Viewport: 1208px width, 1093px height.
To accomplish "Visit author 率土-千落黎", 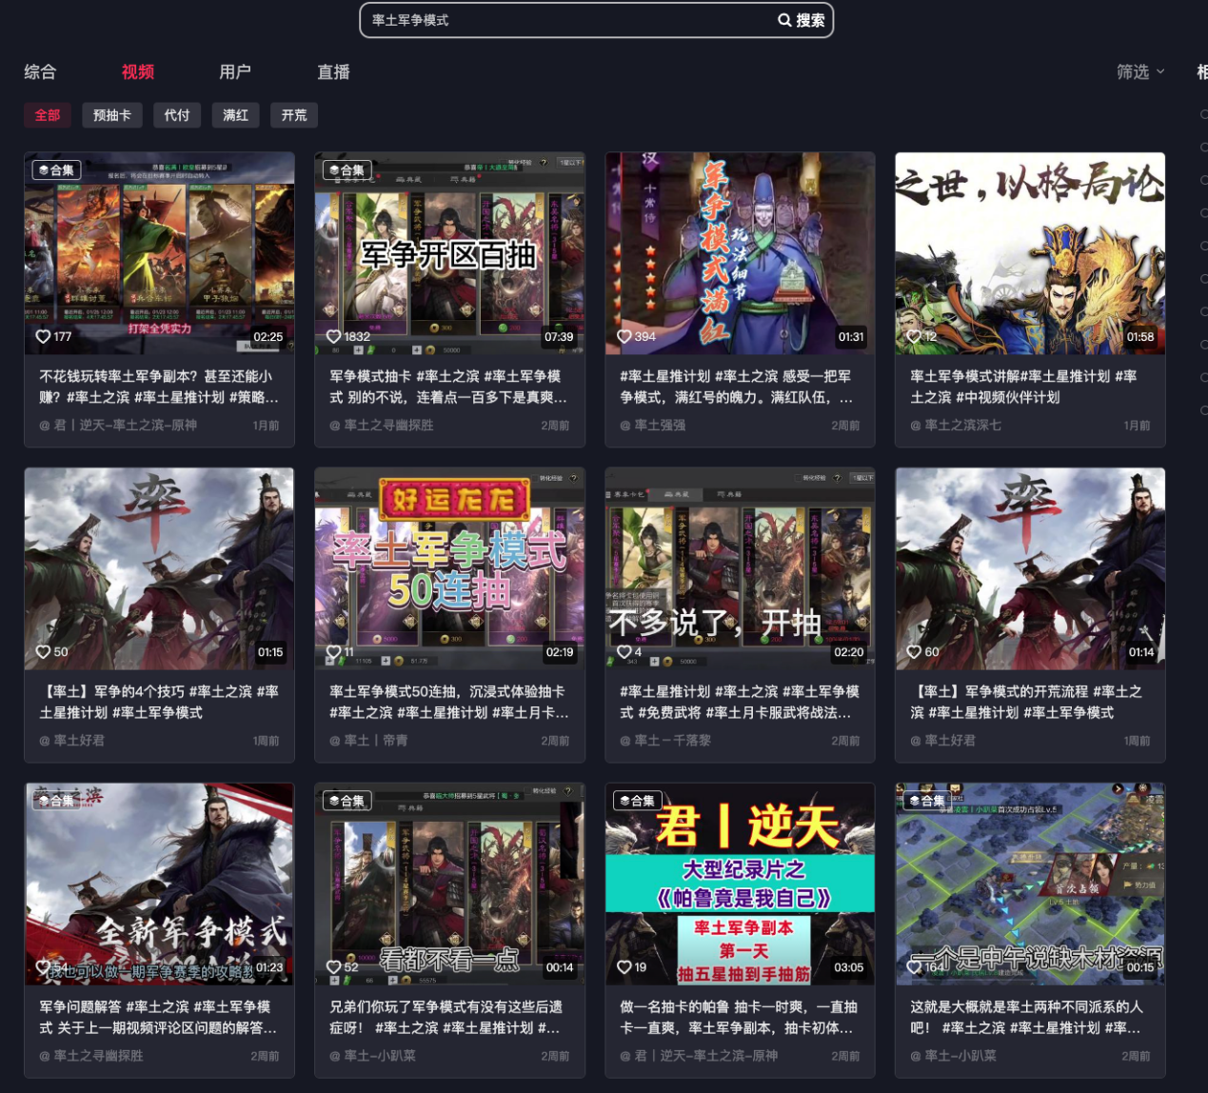I will (665, 741).
